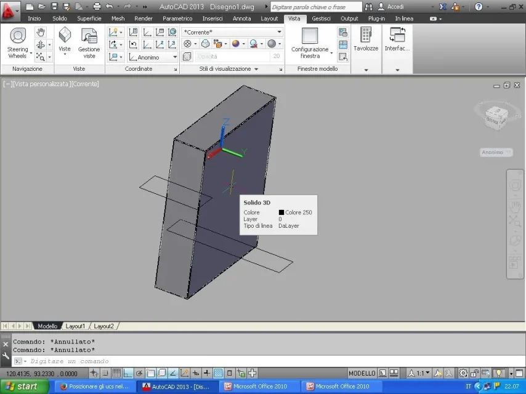The width and height of the screenshot is (526, 394).
Task: Switch to the Gestisci ribbon tab
Action: [321, 18]
